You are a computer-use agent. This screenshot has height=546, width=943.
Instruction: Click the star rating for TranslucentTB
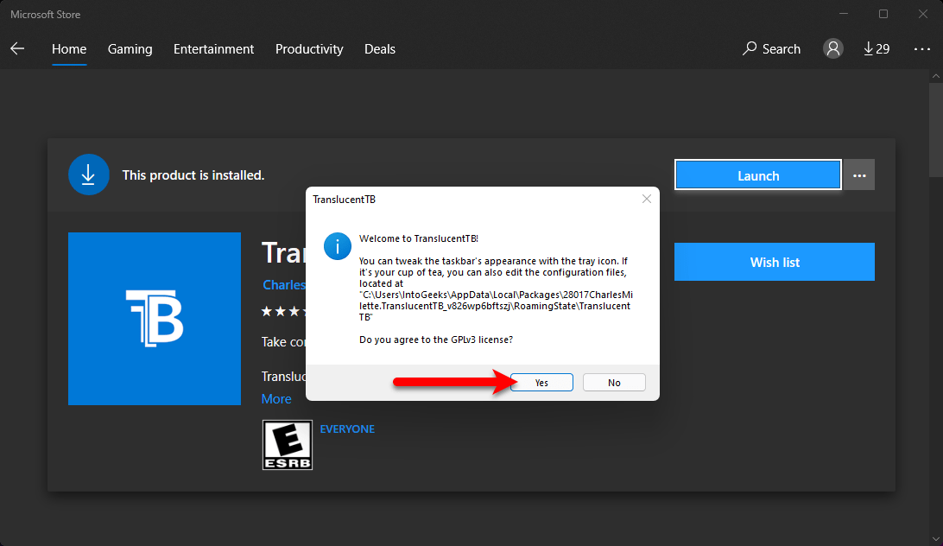click(x=283, y=311)
